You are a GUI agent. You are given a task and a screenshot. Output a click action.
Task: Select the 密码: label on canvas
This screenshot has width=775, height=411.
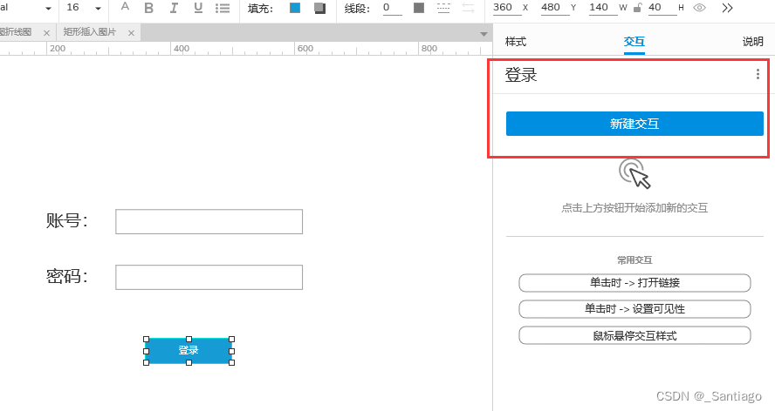[67, 276]
